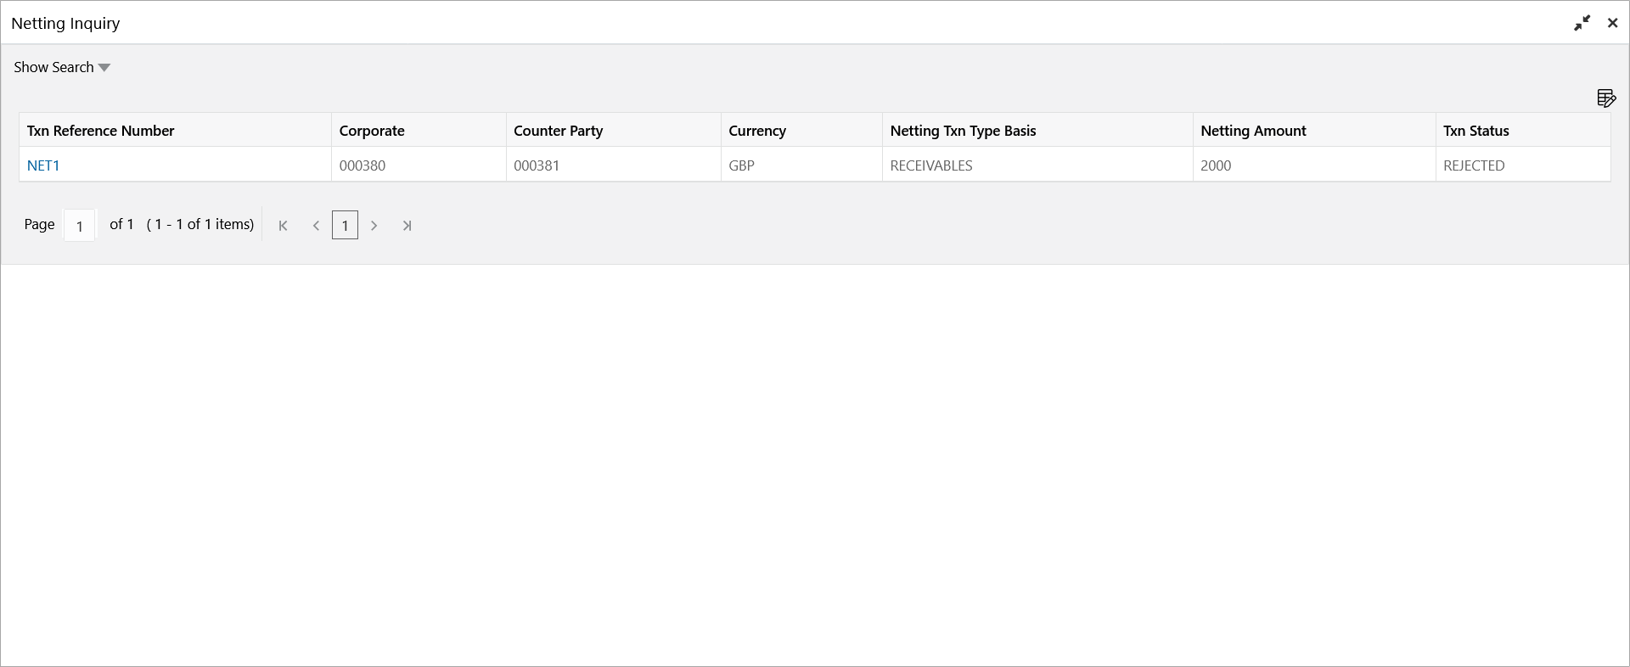Select the REJECTED status cell
1630x667 pixels.
pos(1523,165)
